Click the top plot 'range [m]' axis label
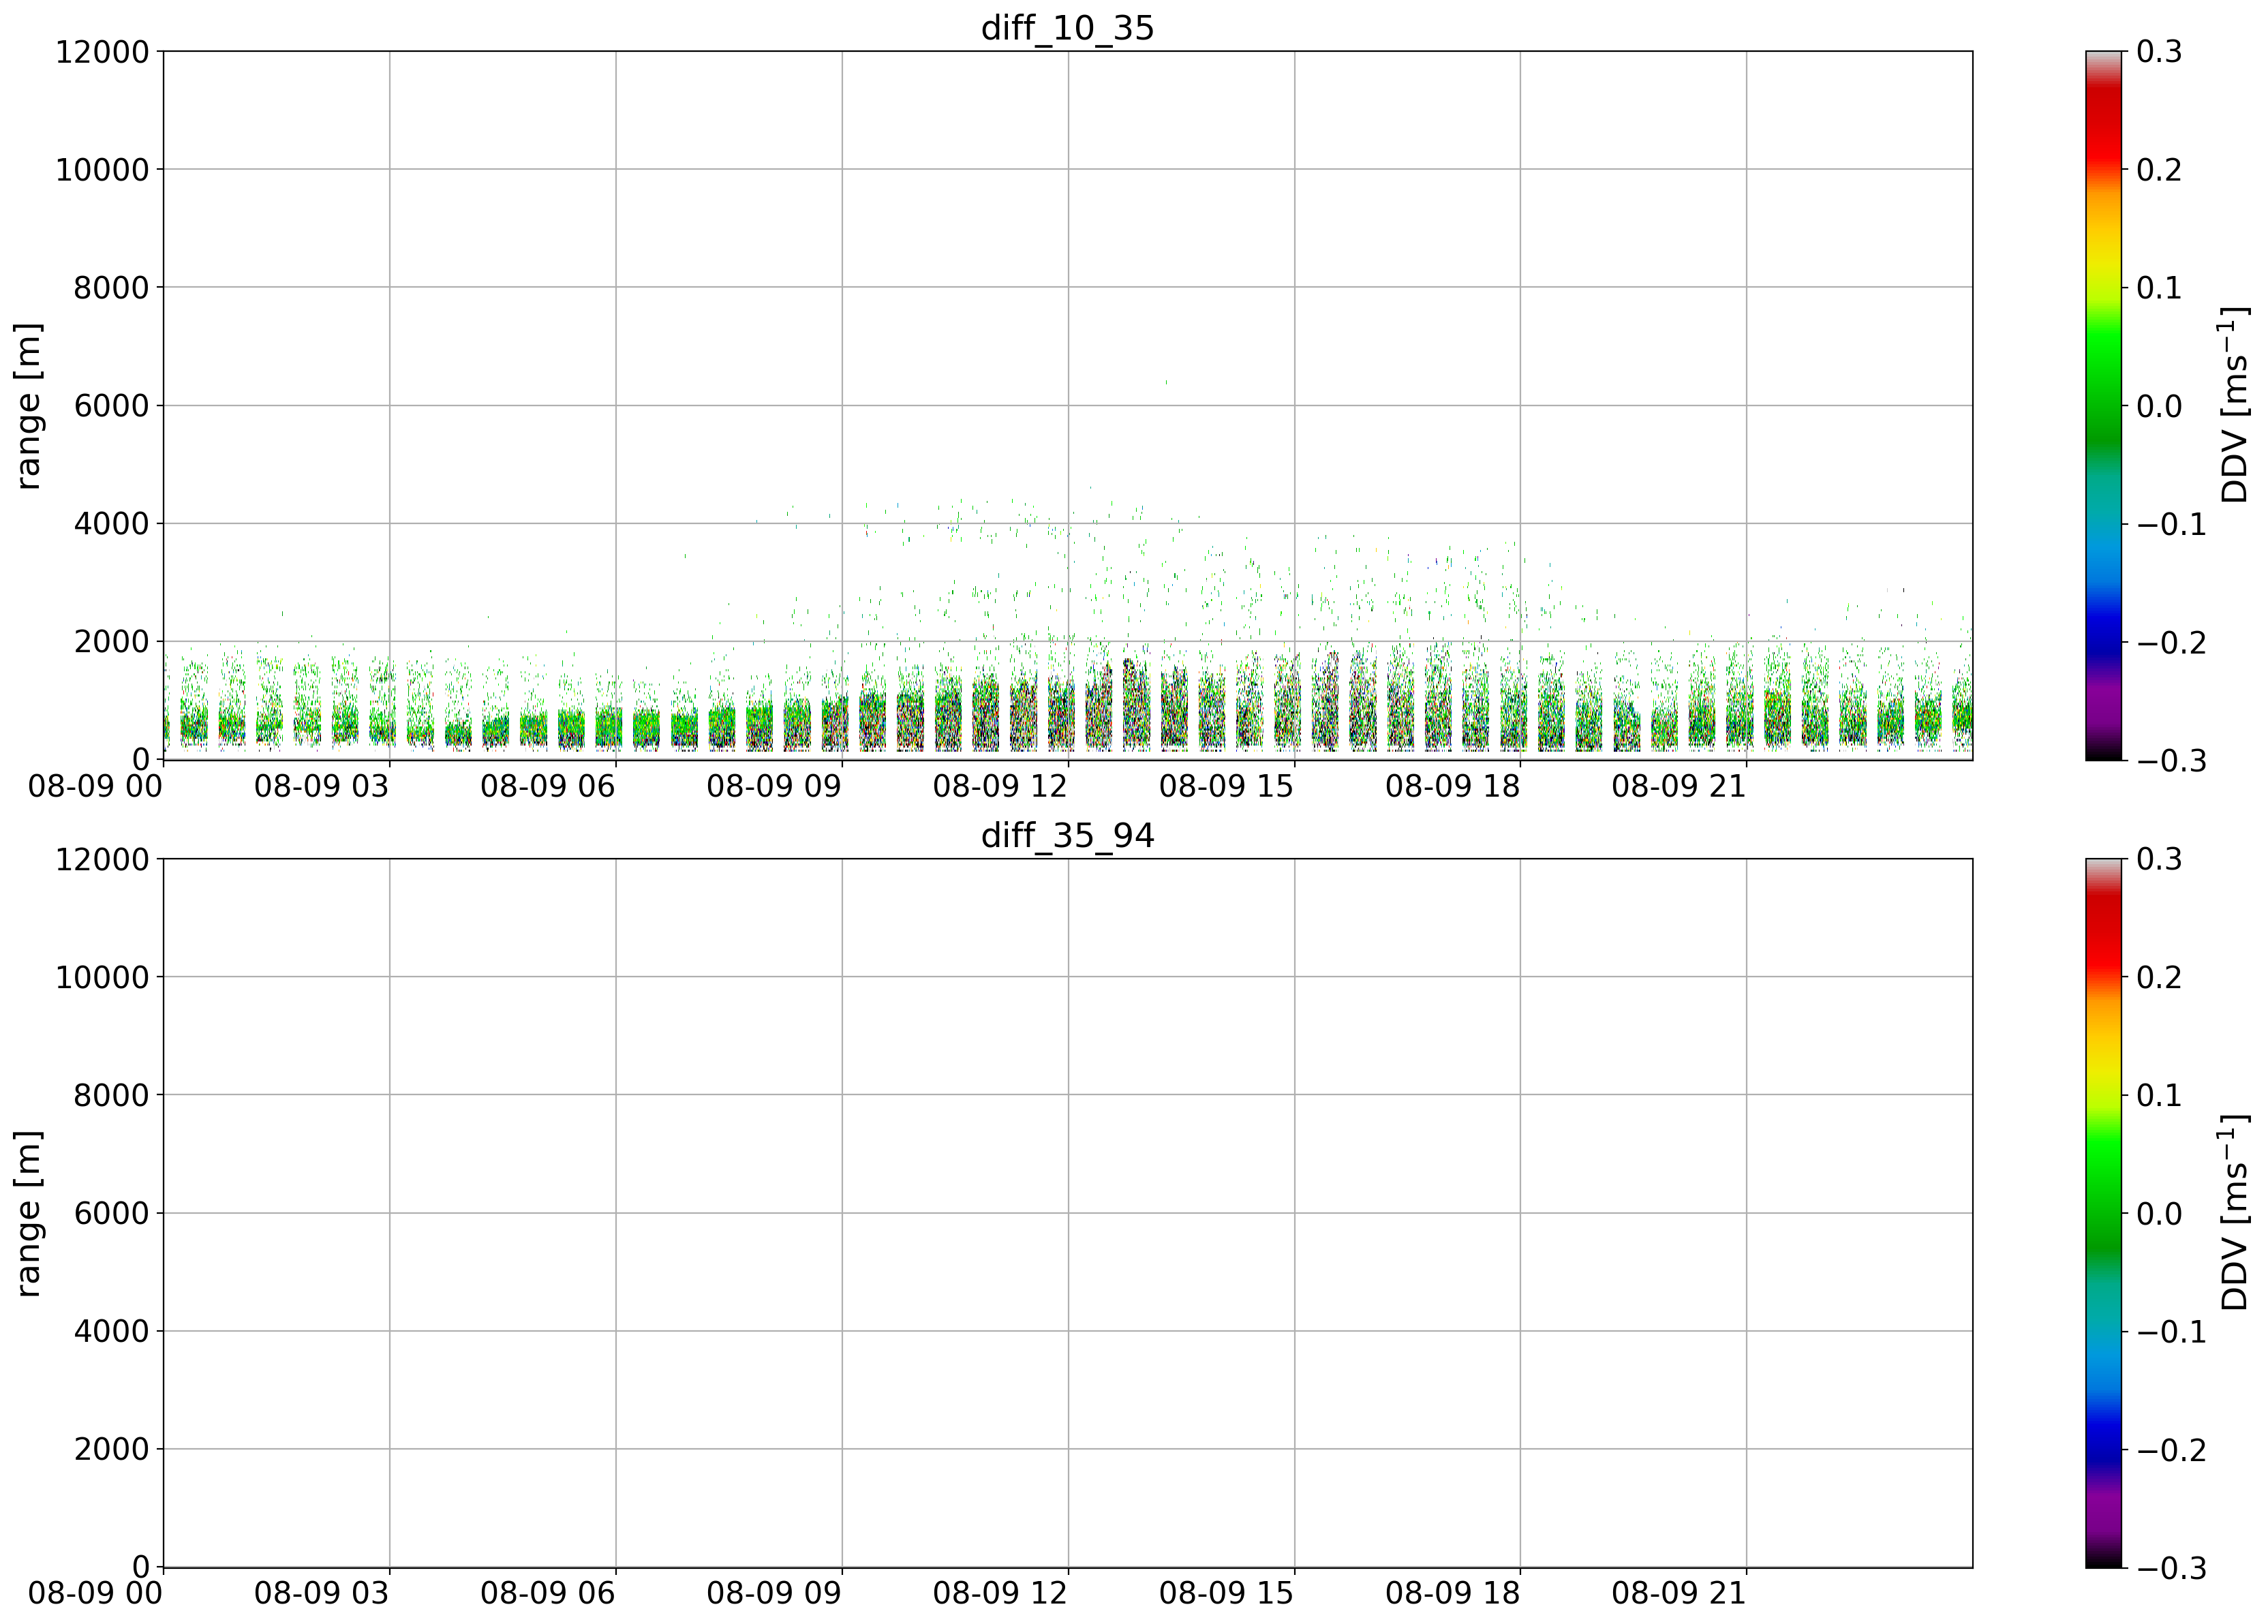The image size is (2268, 1624). coord(28,405)
